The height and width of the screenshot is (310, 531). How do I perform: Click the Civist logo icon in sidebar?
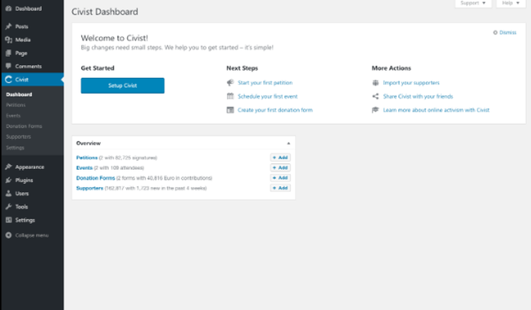(x=8, y=80)
